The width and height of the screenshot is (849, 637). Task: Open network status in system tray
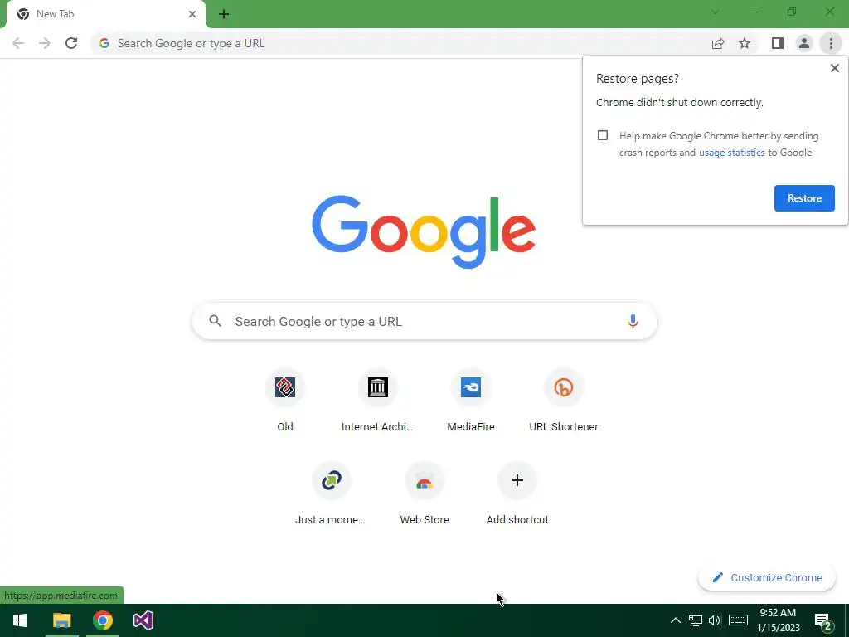click(x=696, y=620)
